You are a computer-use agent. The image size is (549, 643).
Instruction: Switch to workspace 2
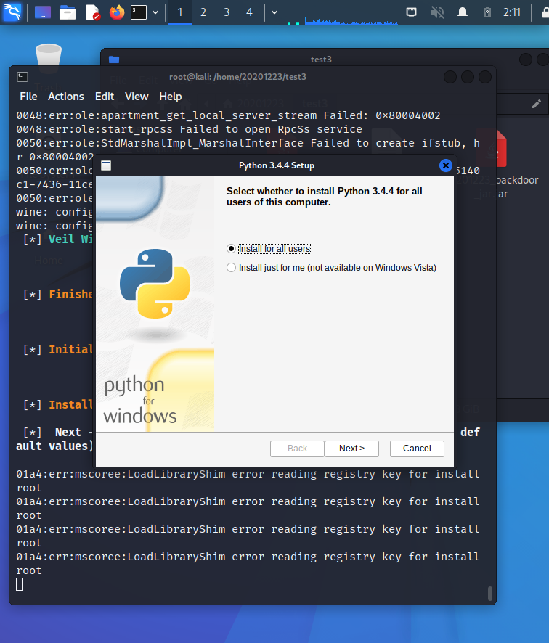coord(203,12)
